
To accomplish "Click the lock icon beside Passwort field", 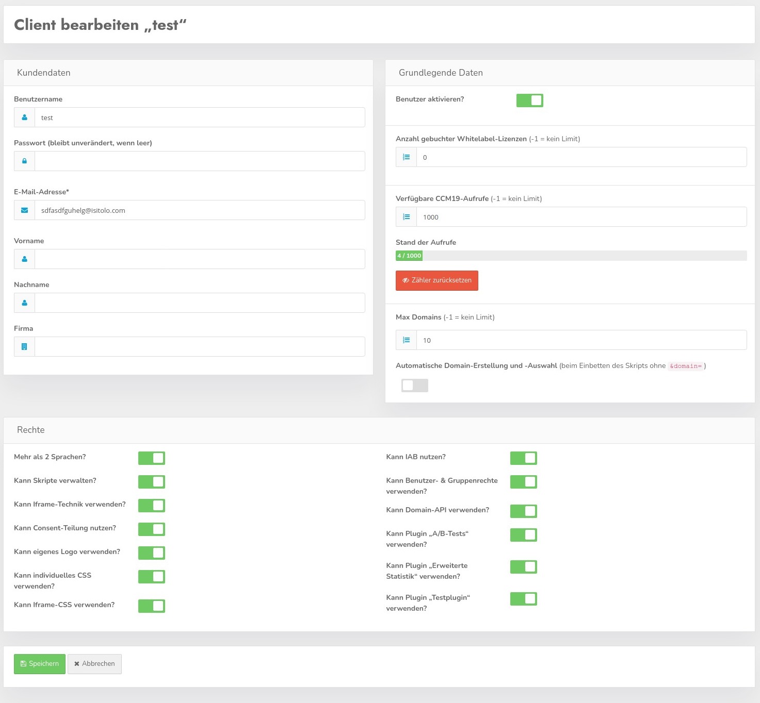I will tap(24, 161).
